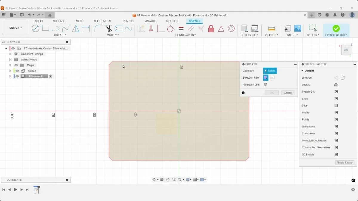The width and height of the screenshot is (358, 201).
Task: Apply the Tangent constraint
Action: (x=171, y=28)
